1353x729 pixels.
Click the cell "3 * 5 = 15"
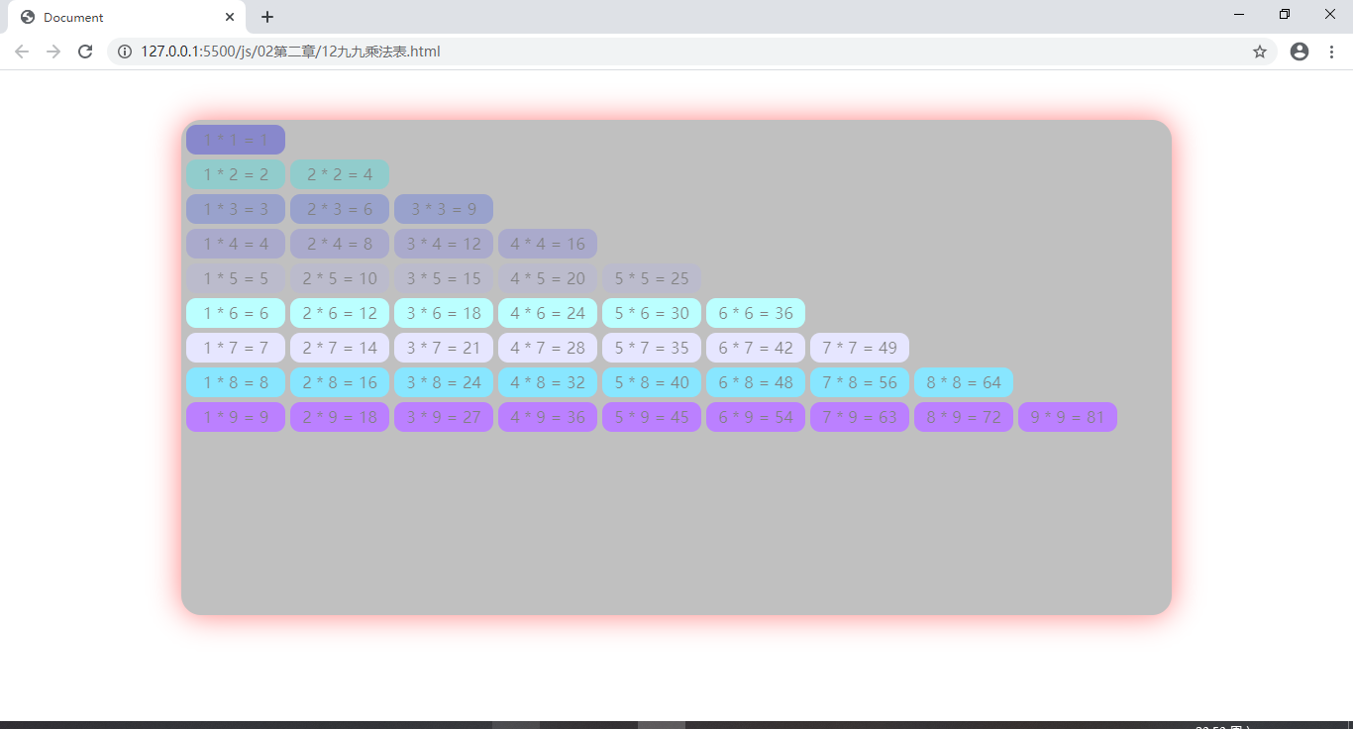pyautogui.click(x=444, y=278)
